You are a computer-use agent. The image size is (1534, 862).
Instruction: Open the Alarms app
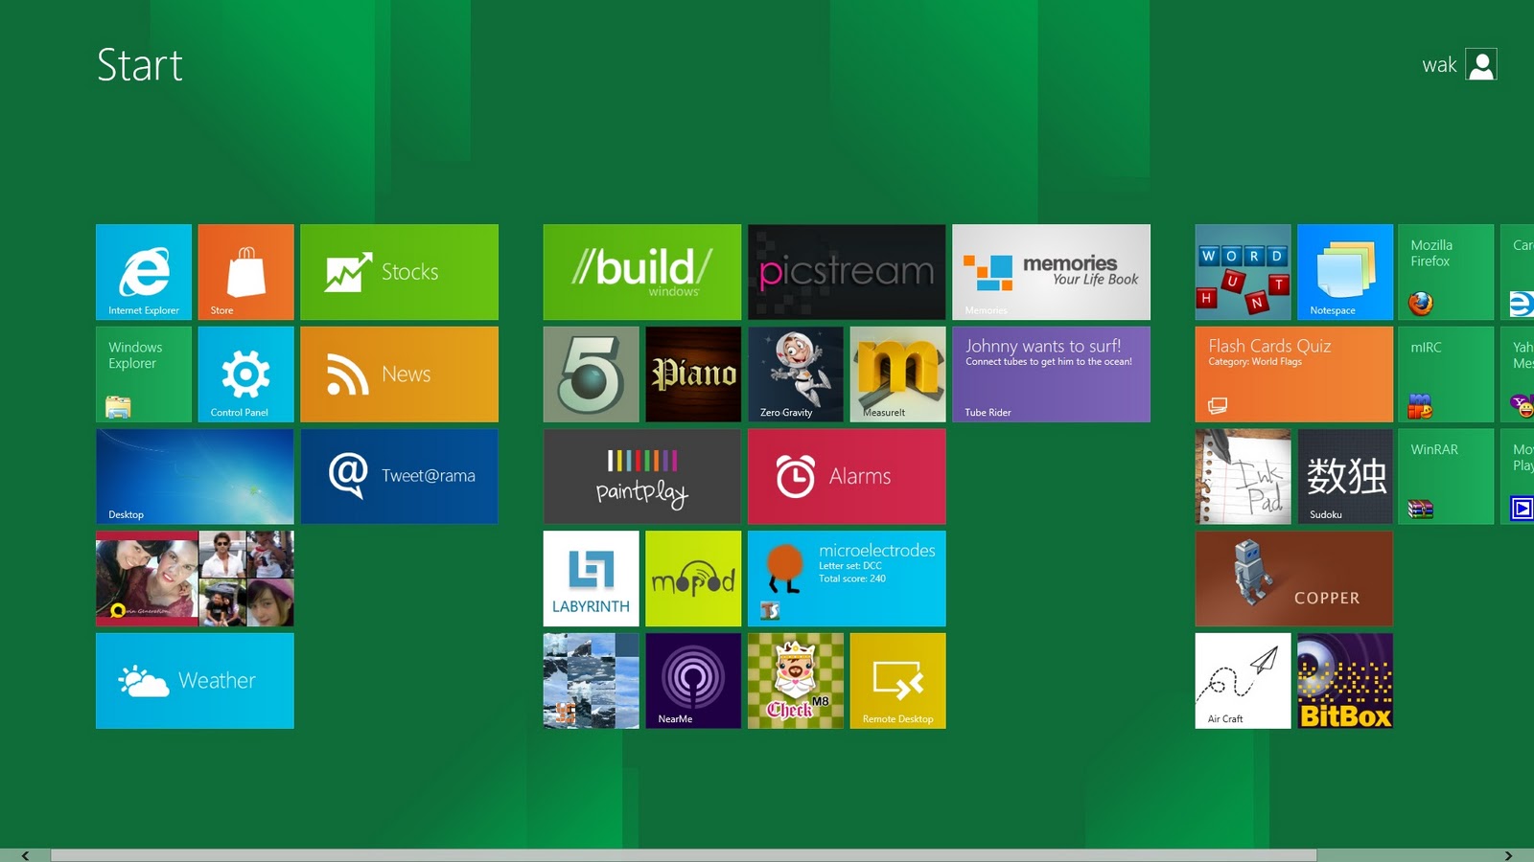tap(847, 476)
